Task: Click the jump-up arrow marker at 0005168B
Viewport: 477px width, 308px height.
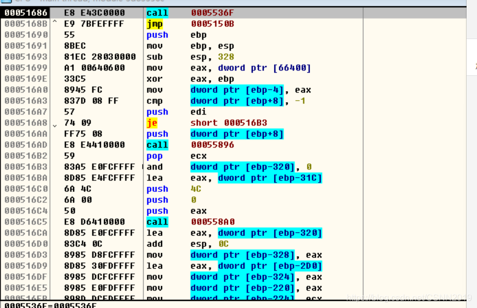Action: coord(55,22)
